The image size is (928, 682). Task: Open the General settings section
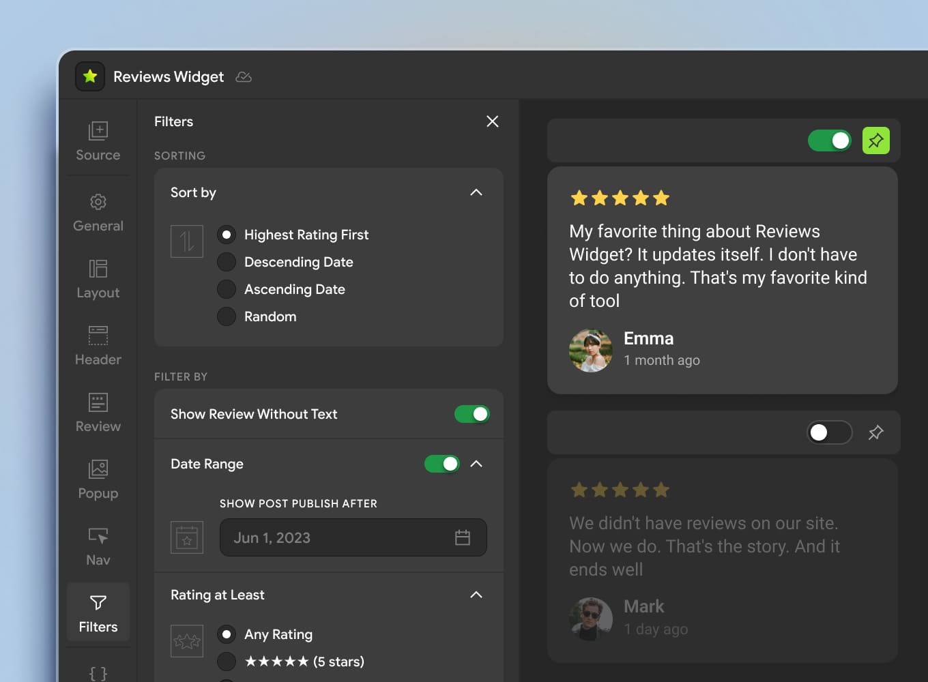pyautogui.click(x=98, y=213)
